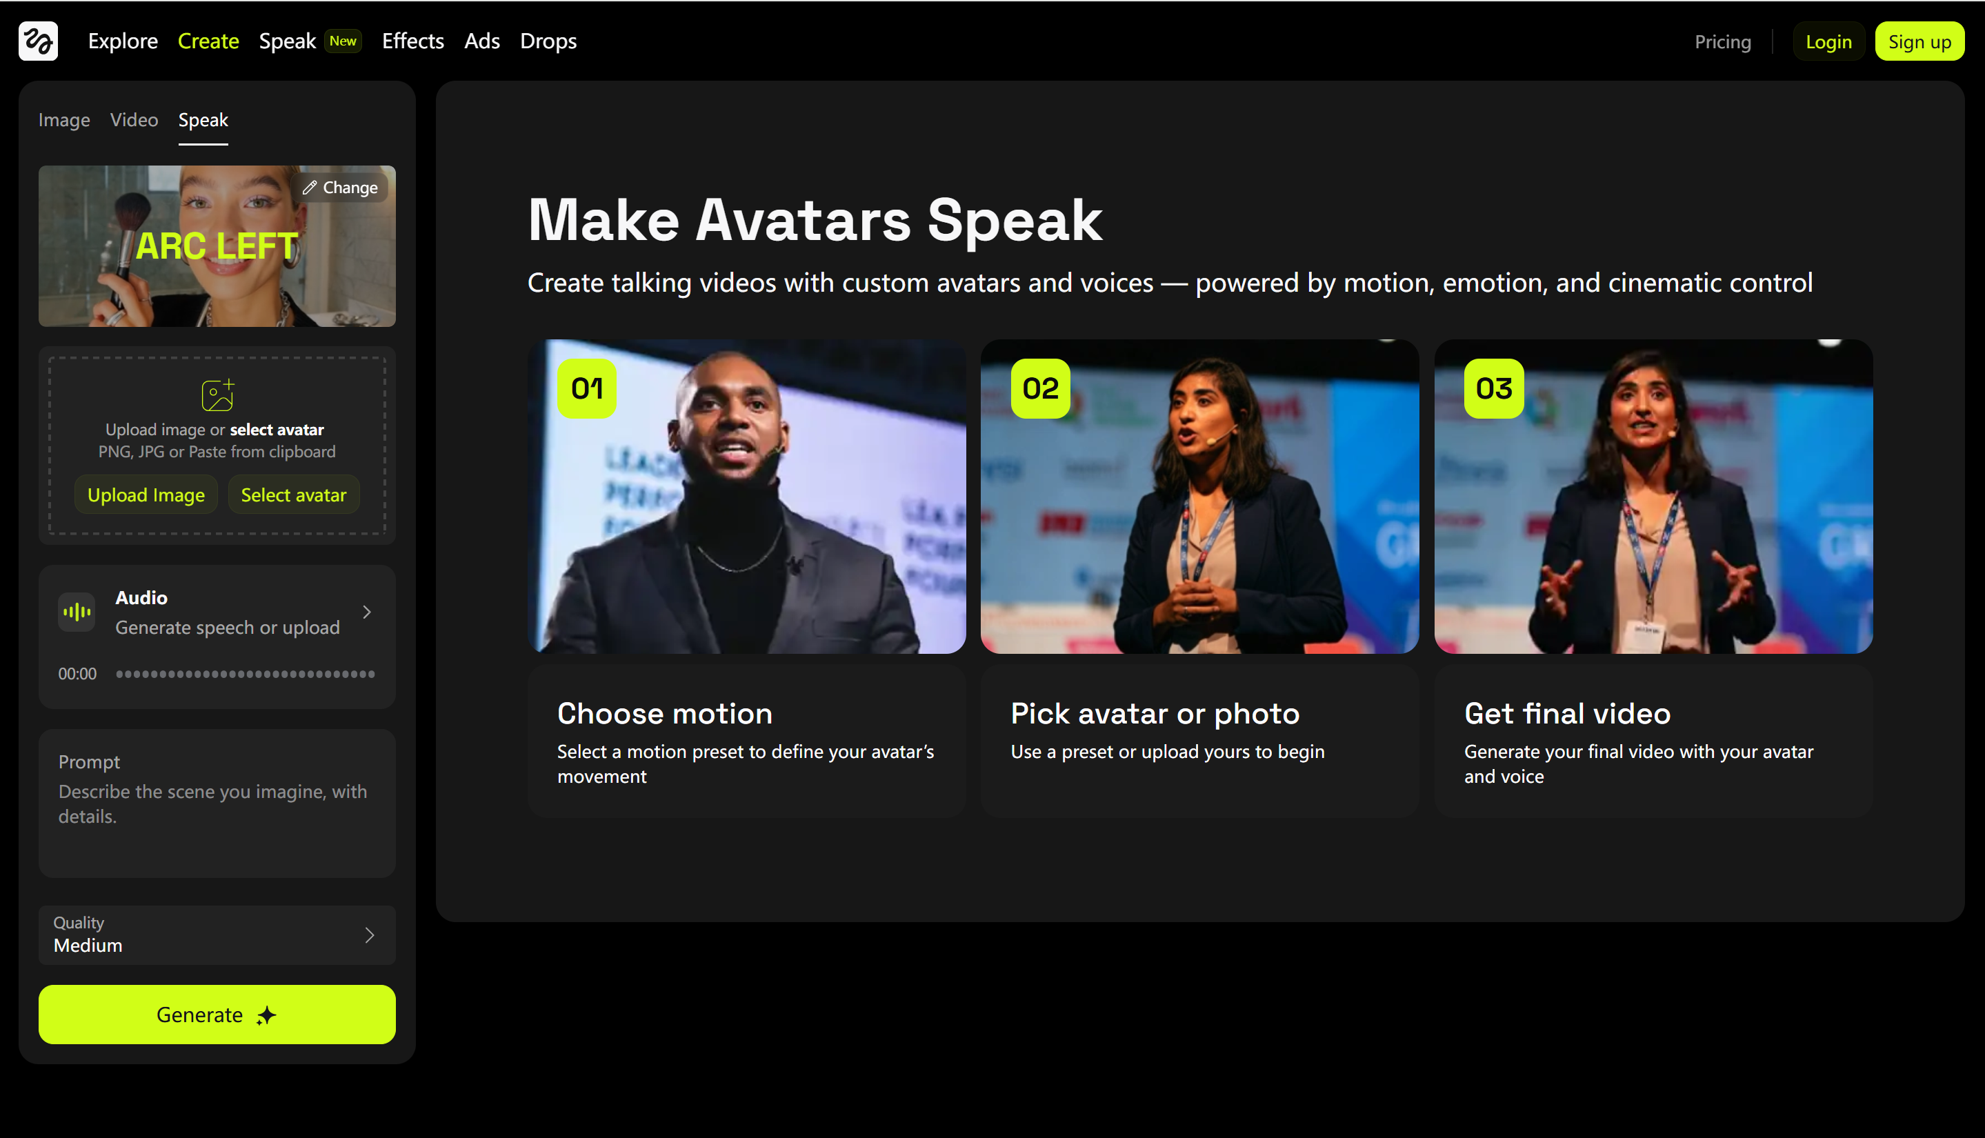Click the audio progress dots at 00:00
Image resolution: width=1985 pixels, height=1138 pixels.
245,673
